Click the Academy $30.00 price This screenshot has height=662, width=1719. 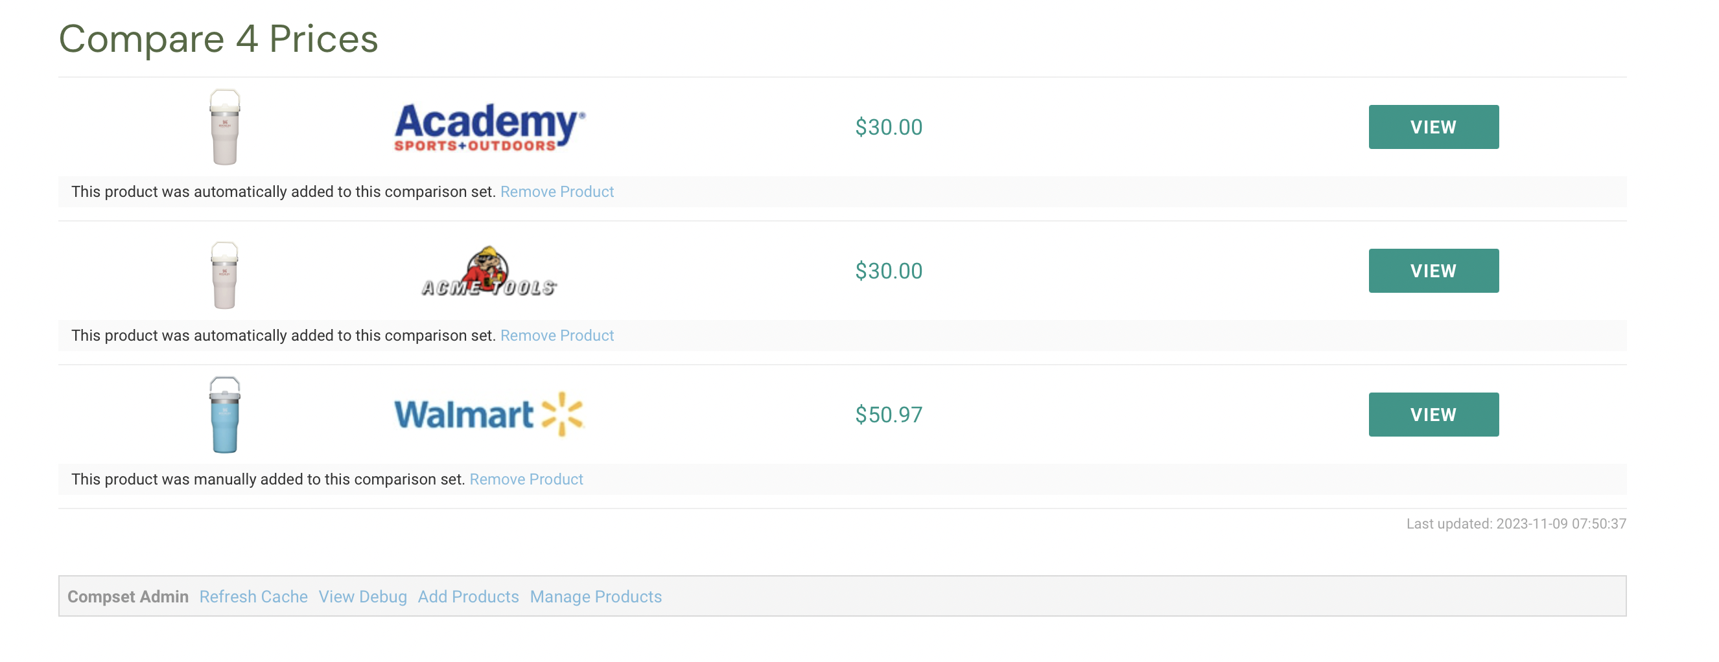click(889, 127)
